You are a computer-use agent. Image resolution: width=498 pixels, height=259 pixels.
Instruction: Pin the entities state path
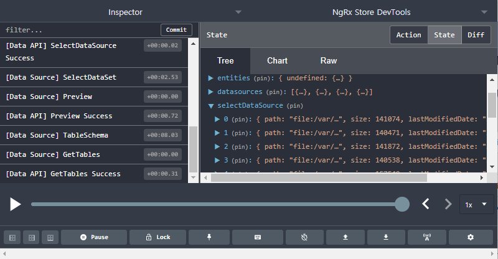263,78
